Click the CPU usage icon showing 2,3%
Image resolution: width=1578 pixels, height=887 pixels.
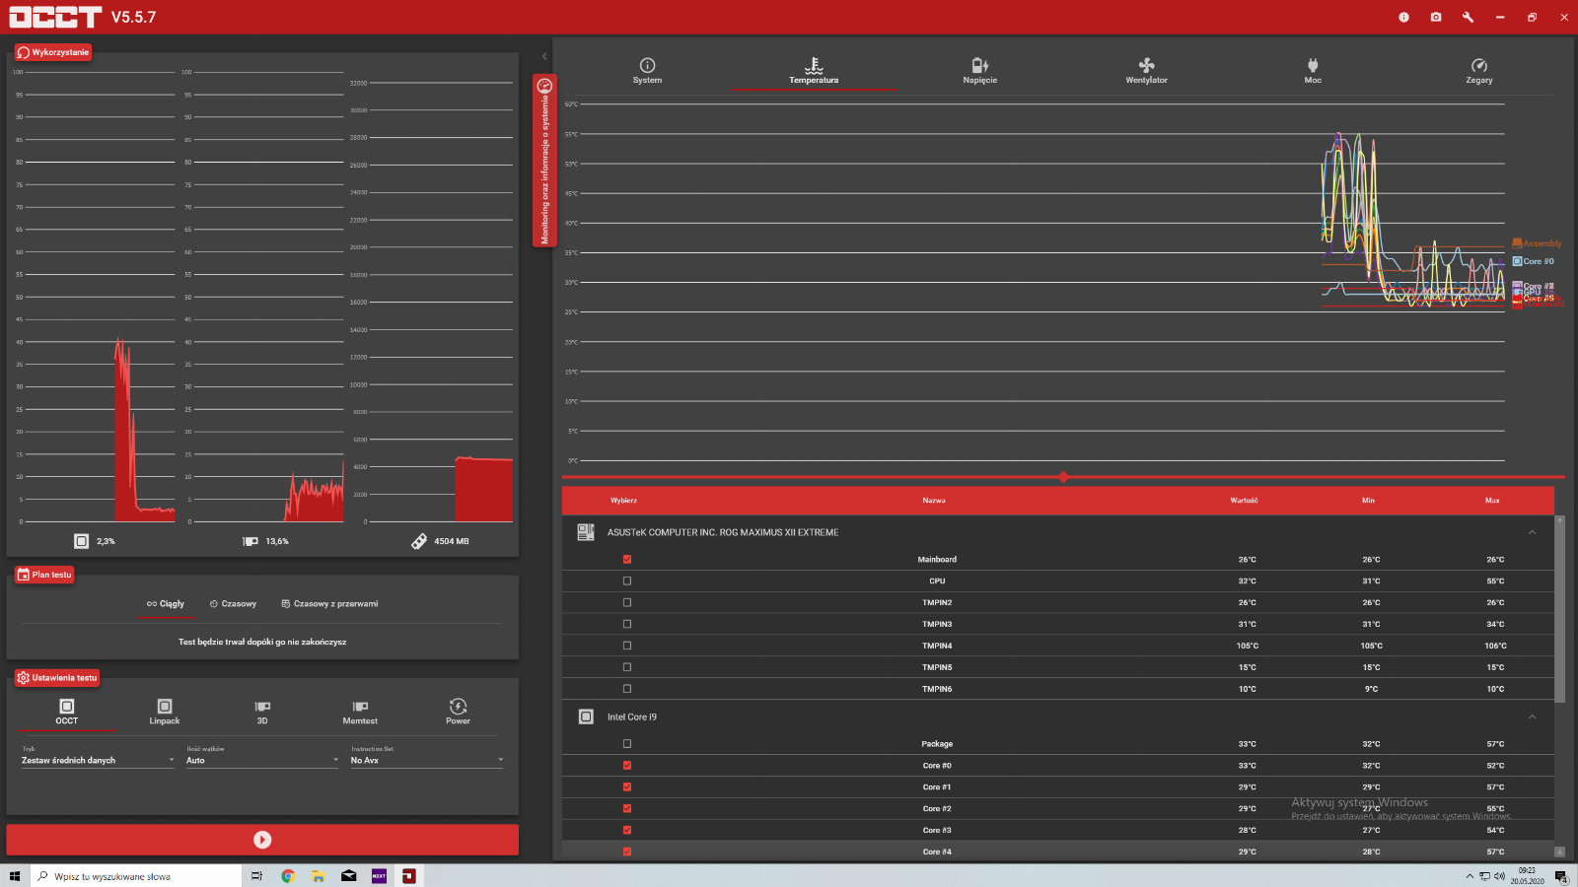[x=81, y=541]
